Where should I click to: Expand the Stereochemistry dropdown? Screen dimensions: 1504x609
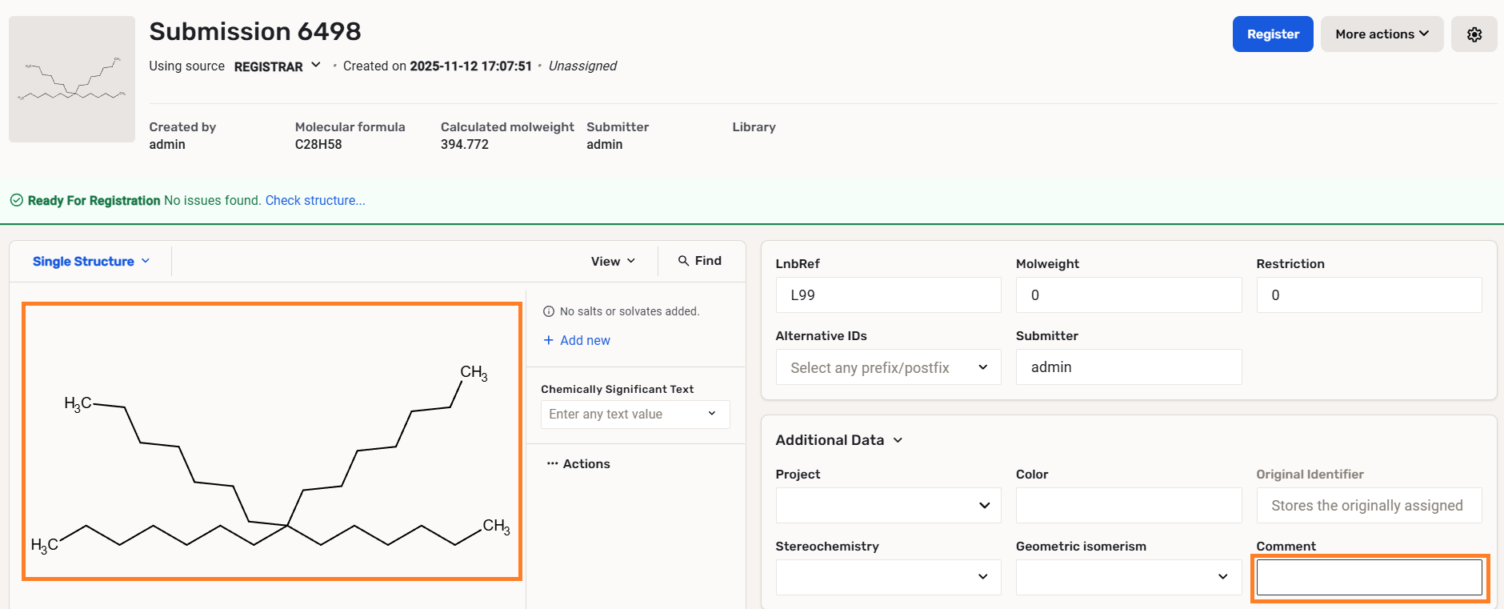(x=888, y=577)
